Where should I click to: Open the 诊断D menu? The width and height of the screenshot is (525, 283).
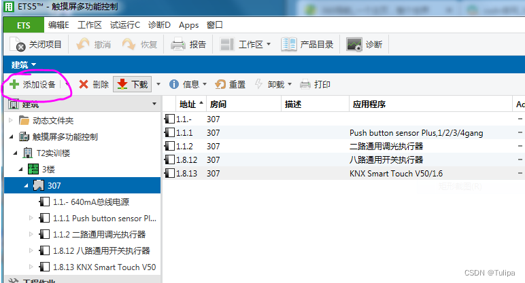click(x=159, y=25)
